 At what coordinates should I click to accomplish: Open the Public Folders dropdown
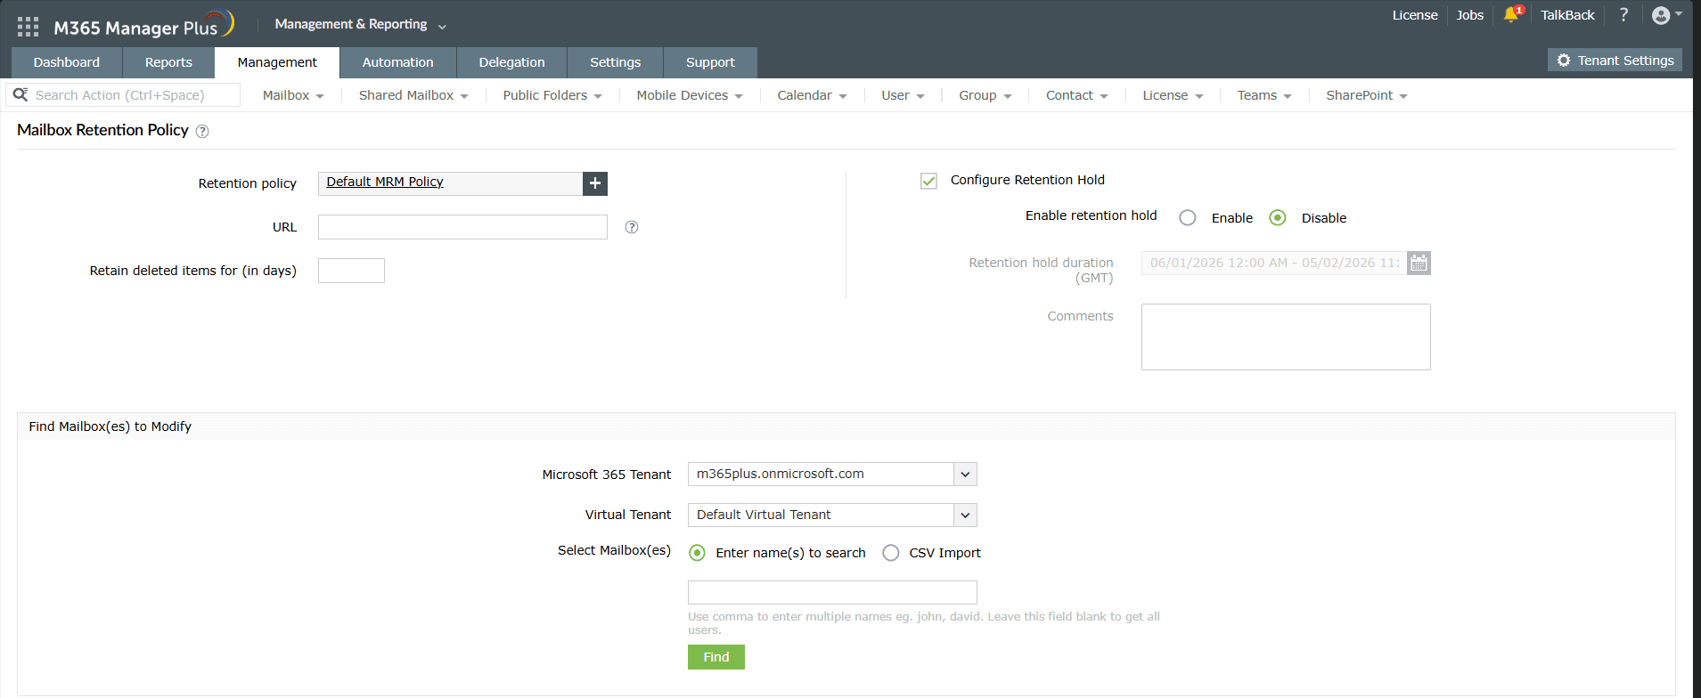(552, 95)
